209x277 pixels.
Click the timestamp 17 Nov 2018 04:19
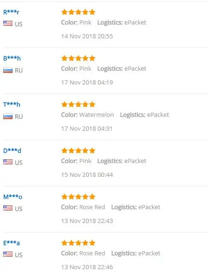(87, 83)
